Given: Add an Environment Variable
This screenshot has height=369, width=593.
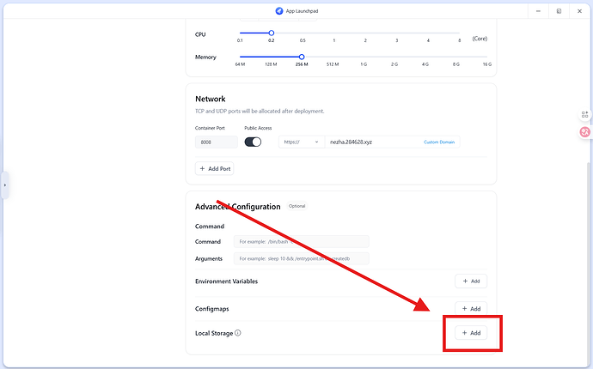Looking at the screenshot, I should click(471, 281).
